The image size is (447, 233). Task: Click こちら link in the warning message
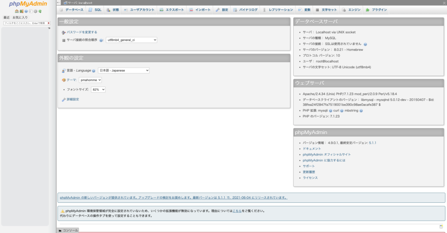237,211
